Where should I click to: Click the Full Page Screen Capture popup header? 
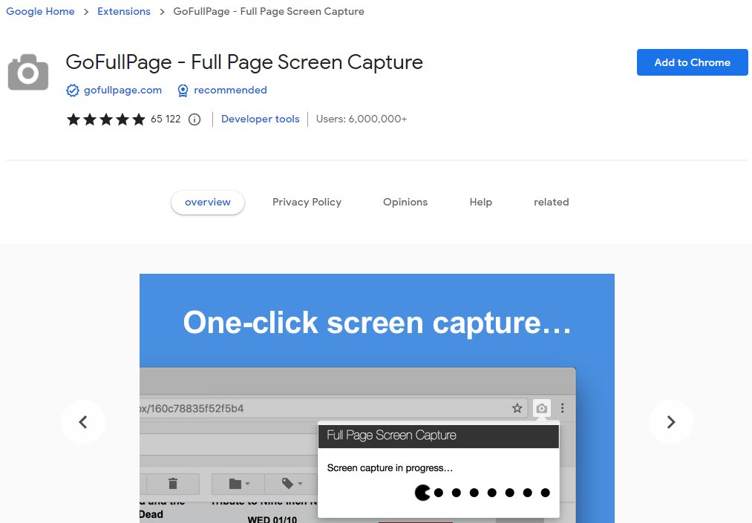pyautogui.click(x=438, y=435)
